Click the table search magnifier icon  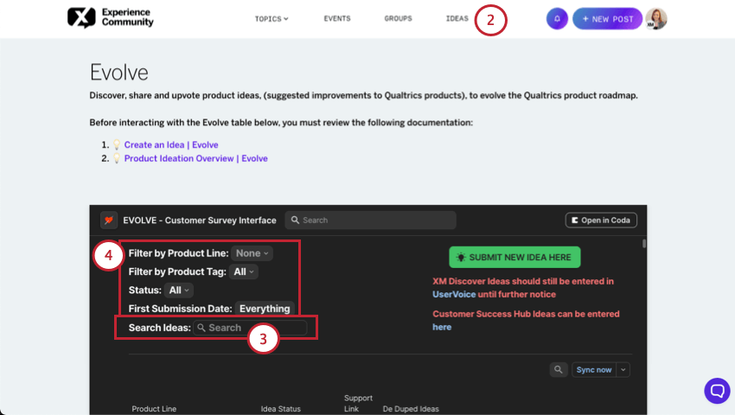(559, 369)
